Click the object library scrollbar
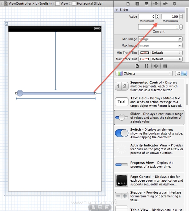The image size is (189, 211). point(187,94)
